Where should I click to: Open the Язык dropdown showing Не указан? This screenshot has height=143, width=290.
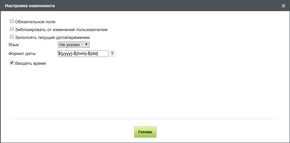(x=74, y=45)
